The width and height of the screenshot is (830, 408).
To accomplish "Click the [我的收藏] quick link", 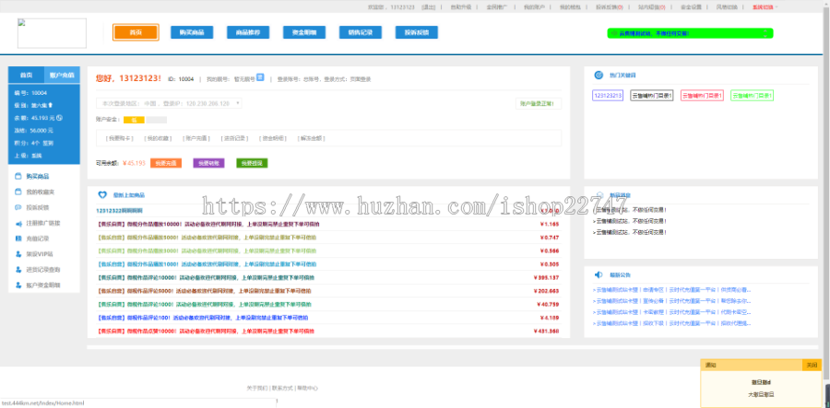I will point(157,138).
